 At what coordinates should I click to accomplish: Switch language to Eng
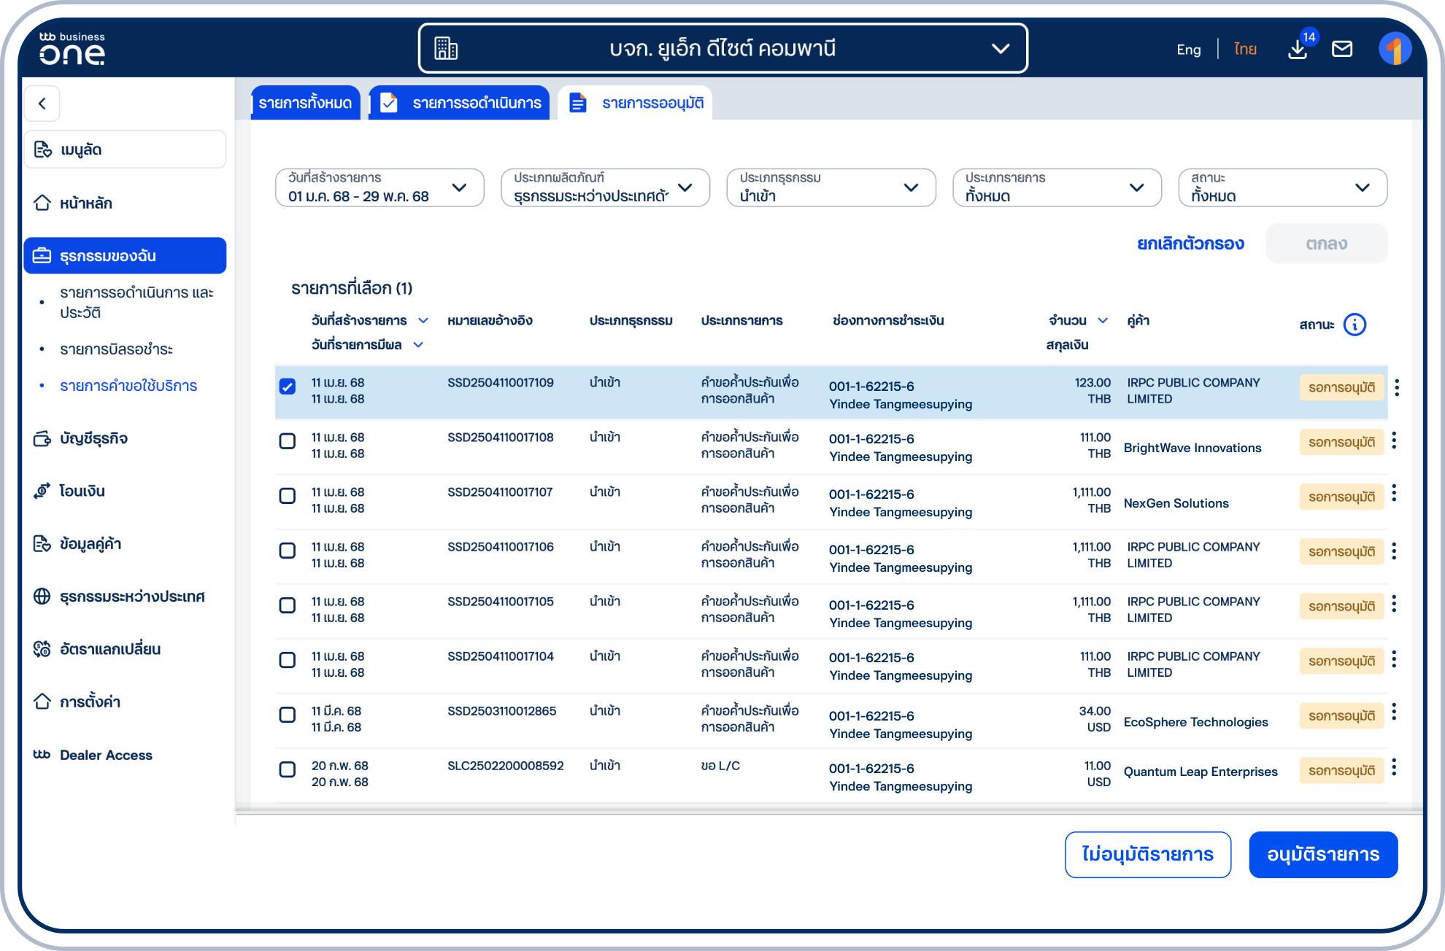click(1188, 50)
